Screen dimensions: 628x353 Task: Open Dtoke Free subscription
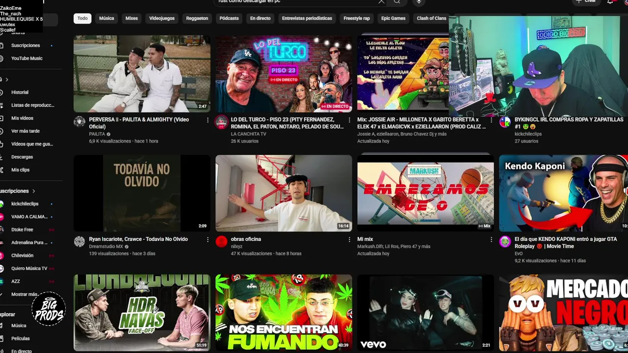coord(22,230)
